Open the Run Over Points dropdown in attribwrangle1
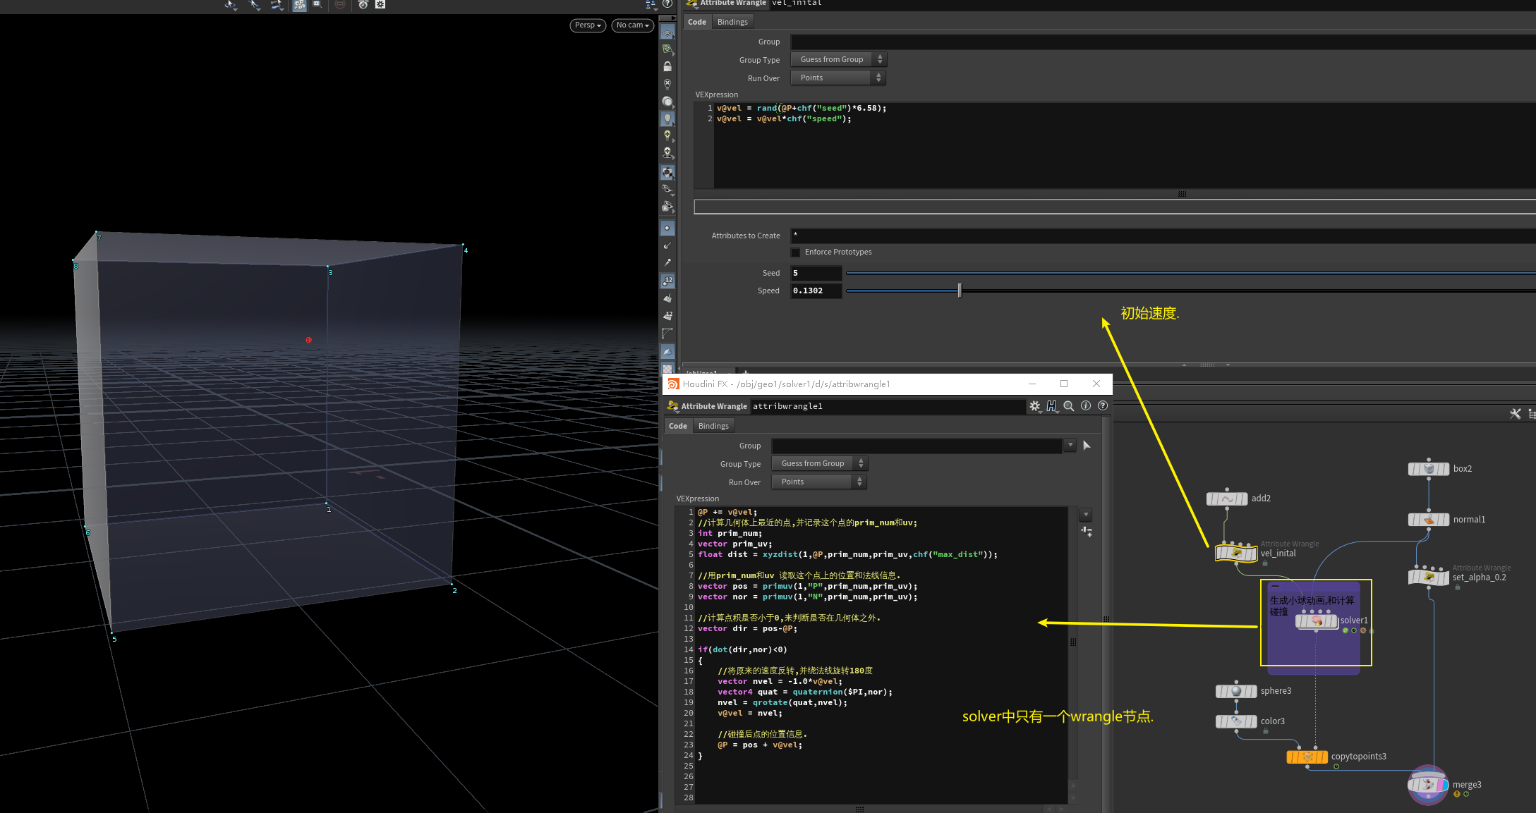Viewport: 1536px width, 813px height. (818, 482)
